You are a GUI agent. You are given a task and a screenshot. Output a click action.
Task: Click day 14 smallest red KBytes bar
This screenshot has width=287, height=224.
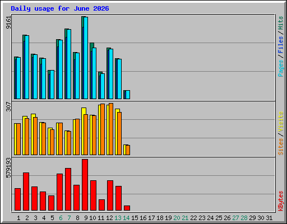[x=127, y=208]
